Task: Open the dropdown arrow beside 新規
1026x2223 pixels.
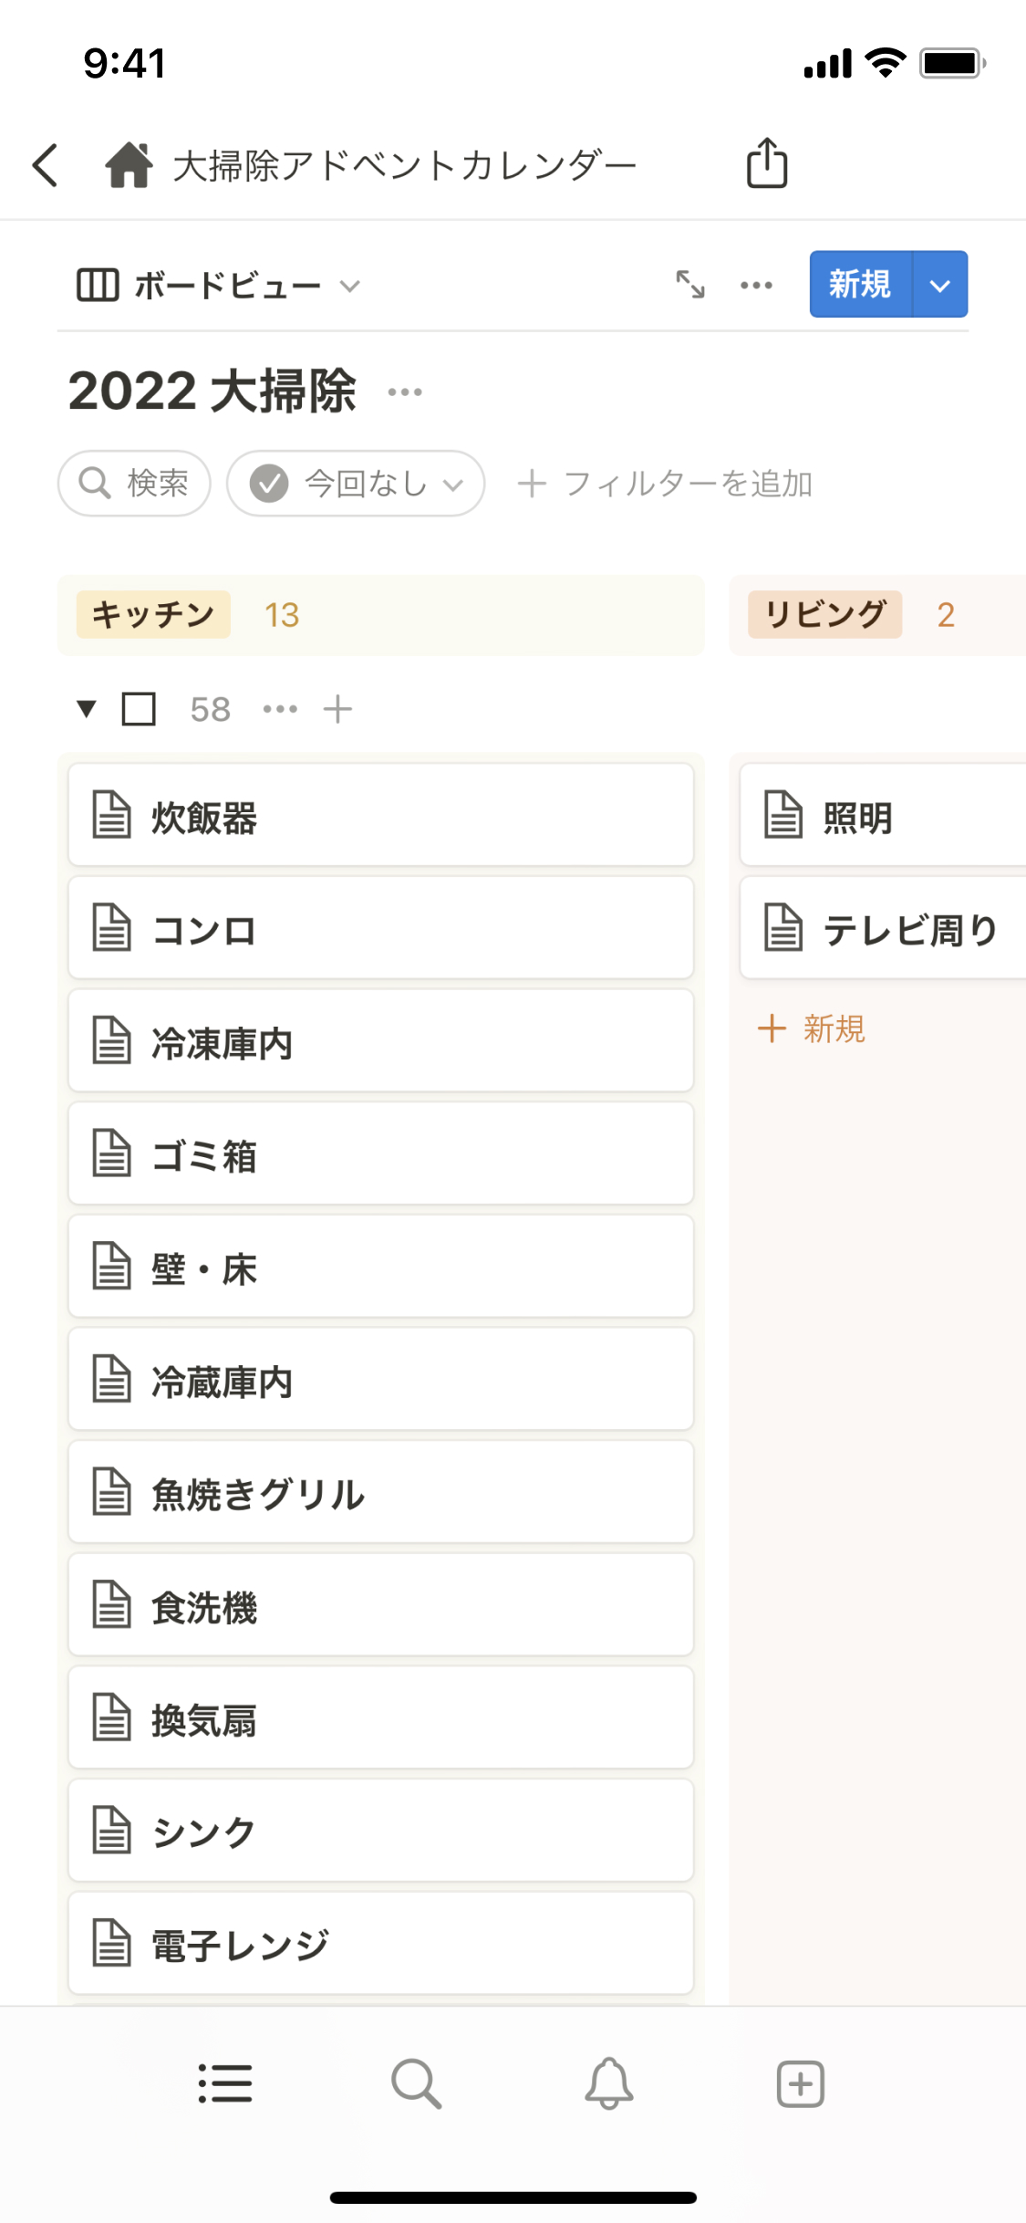Action: click(939, 285)
